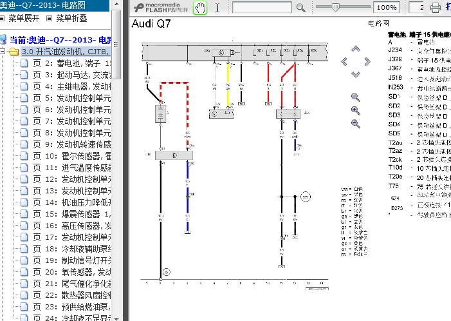Select the text selection cursor tool
The height and width of the screenshot is (321, 451).
(x=217, y=8)
